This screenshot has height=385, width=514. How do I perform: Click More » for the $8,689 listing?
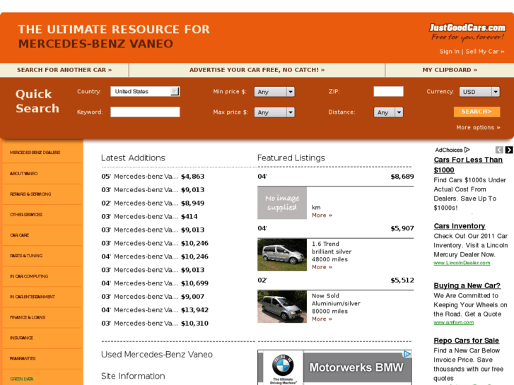pos(322,215)
